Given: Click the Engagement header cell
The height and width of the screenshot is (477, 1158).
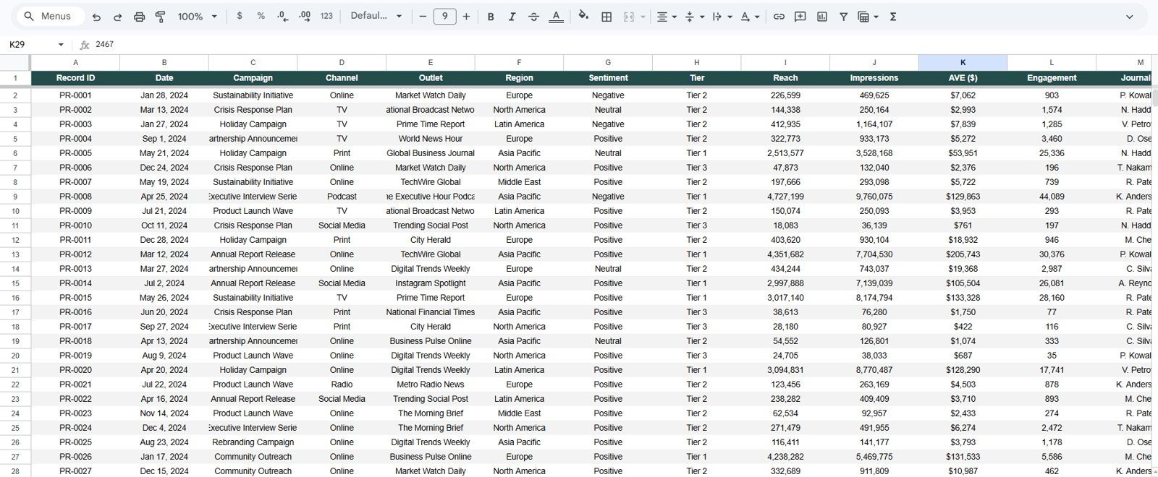Looking at the screenshot, I should click(x=1052, y=78).
